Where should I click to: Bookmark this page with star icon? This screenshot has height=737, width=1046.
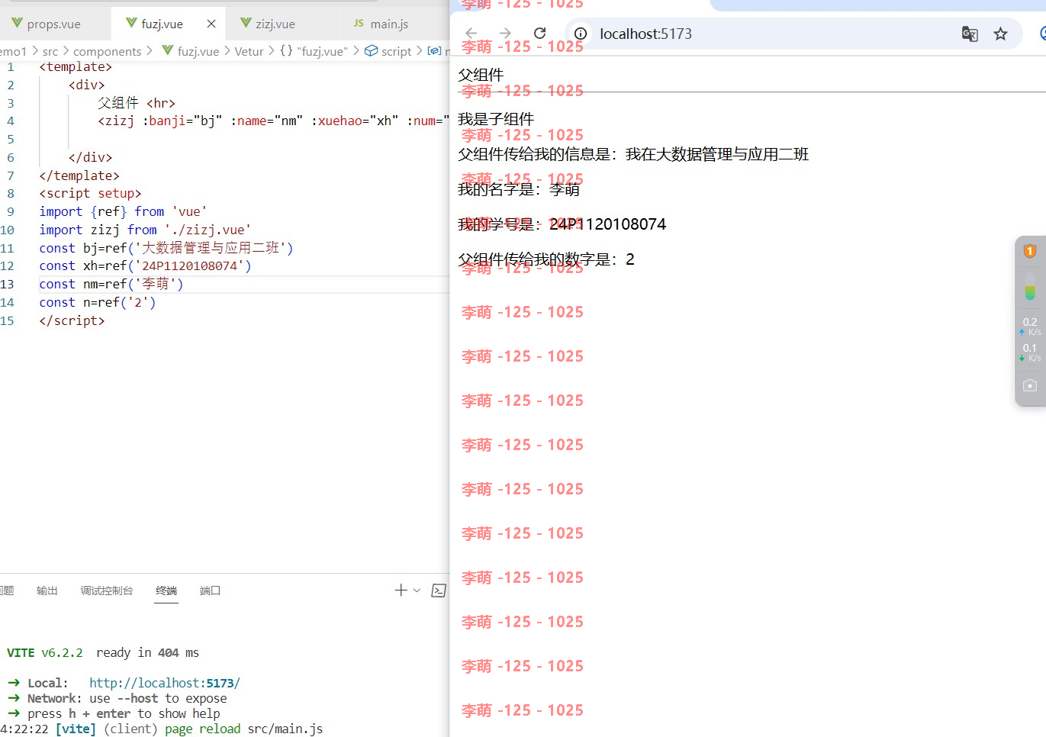point(1001,34)
